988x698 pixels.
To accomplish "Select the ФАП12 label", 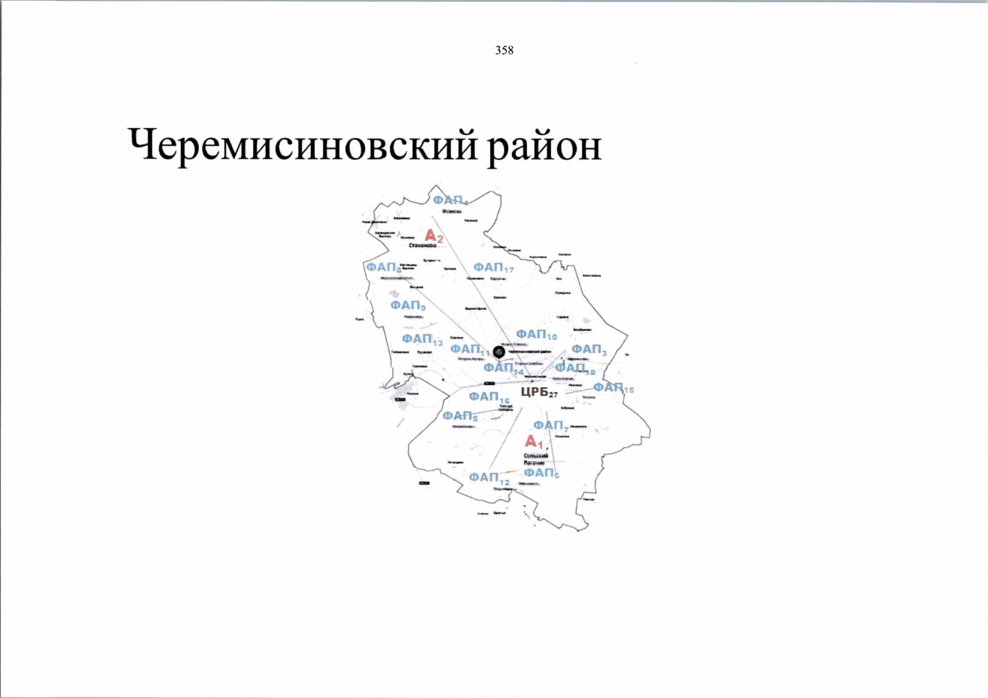I will point(490,478).
